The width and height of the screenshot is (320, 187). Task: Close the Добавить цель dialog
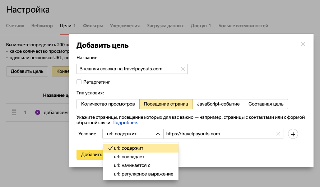[x=303, y=45]
